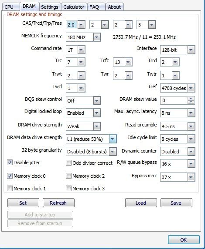Open the Trp dropdown in the CAS/Trcd/Trp/Tras row
Screen dimensions: 205x249
[123, 25]
